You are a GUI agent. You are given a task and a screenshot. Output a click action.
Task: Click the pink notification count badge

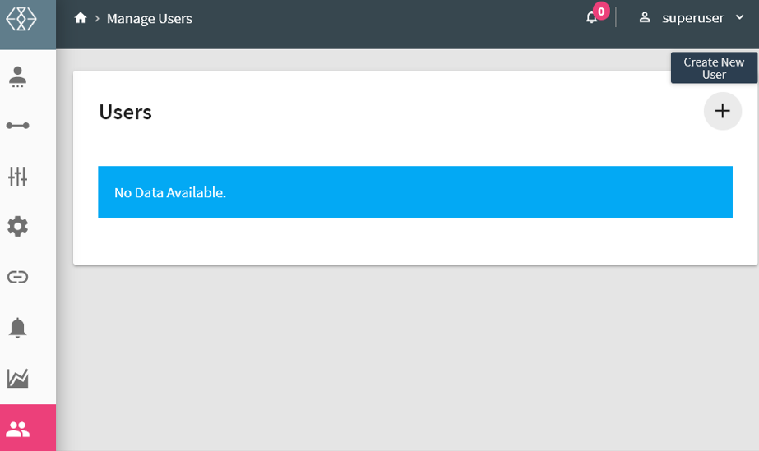(x=601, y=12)
